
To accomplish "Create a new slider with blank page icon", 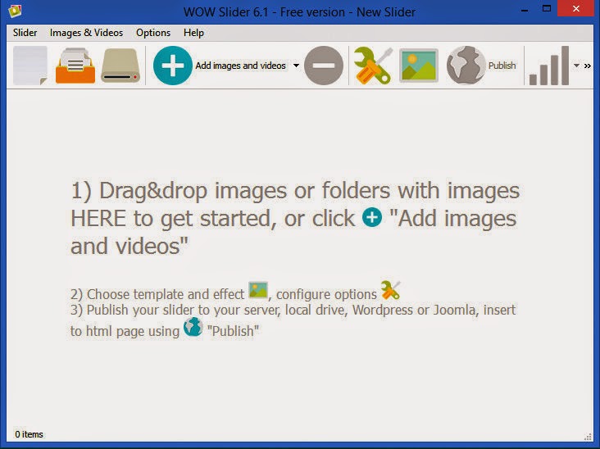I will pyautogui.click(x=30, y=66).
